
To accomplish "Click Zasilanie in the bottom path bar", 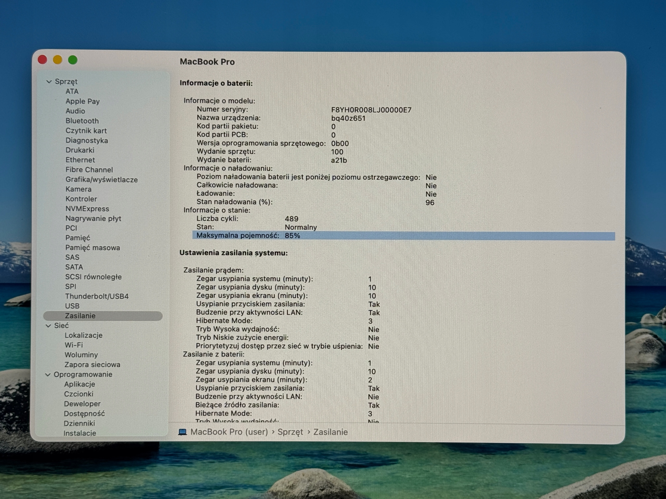I will coord(331,432).
